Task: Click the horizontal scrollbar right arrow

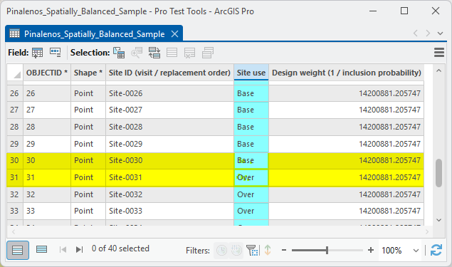Action: point(427,231)
